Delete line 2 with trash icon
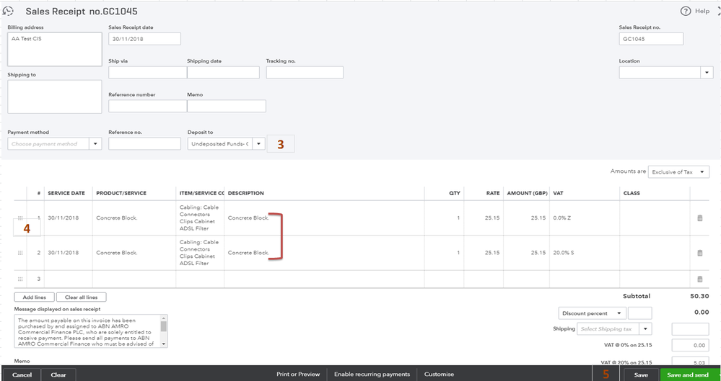Screen dimensions: 721x381 699,253
